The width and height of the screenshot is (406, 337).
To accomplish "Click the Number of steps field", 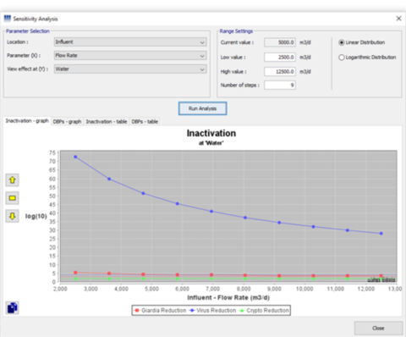I will tap(280, 86).
